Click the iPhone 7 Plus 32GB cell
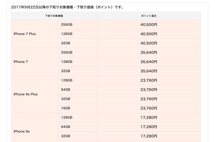215x142 pixels. (x=78, y=43)
